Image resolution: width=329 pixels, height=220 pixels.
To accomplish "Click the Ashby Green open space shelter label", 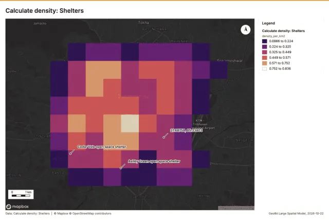I will (x=154, y=161).
